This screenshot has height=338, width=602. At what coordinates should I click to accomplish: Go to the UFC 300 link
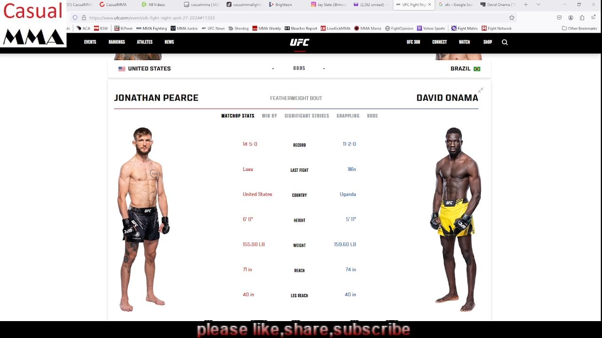point(413,42)
